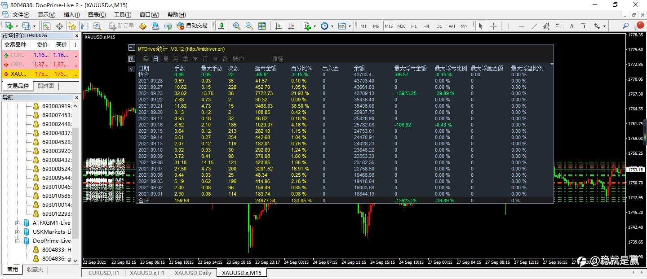Open the search magnifier icon

pyautogui.click(x=625, y=26)
